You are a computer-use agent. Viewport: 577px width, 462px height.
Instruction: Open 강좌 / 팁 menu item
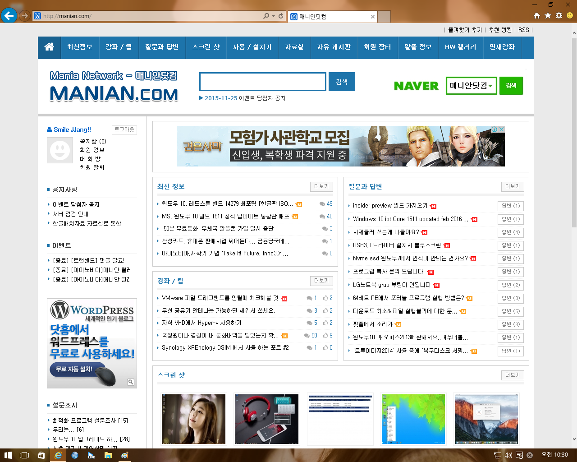pos(119,47)
